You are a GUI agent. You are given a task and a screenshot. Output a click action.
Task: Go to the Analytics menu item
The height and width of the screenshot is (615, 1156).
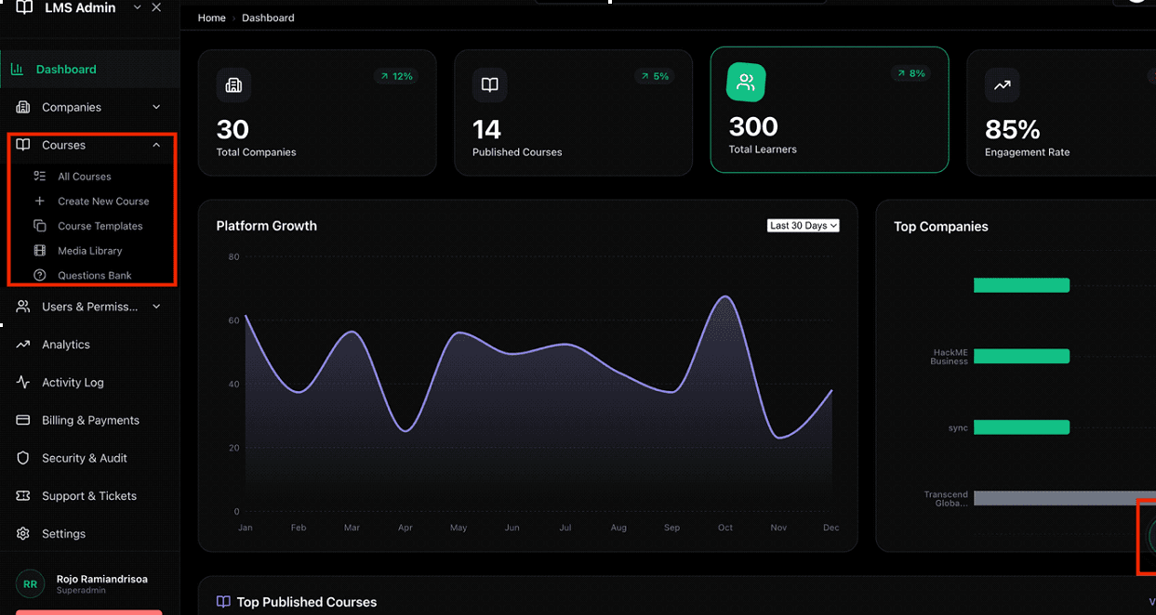65,345
